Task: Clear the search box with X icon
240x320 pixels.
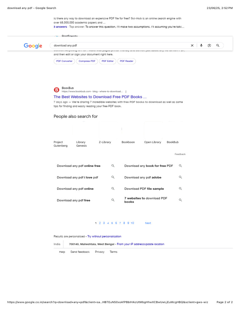Action: pyautogui.click(x=192, y=46)
